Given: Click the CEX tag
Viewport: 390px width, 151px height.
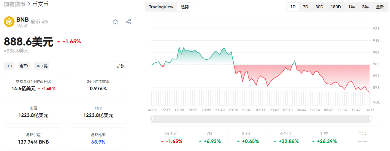Looking at the screenshot, I should [9, 66].
